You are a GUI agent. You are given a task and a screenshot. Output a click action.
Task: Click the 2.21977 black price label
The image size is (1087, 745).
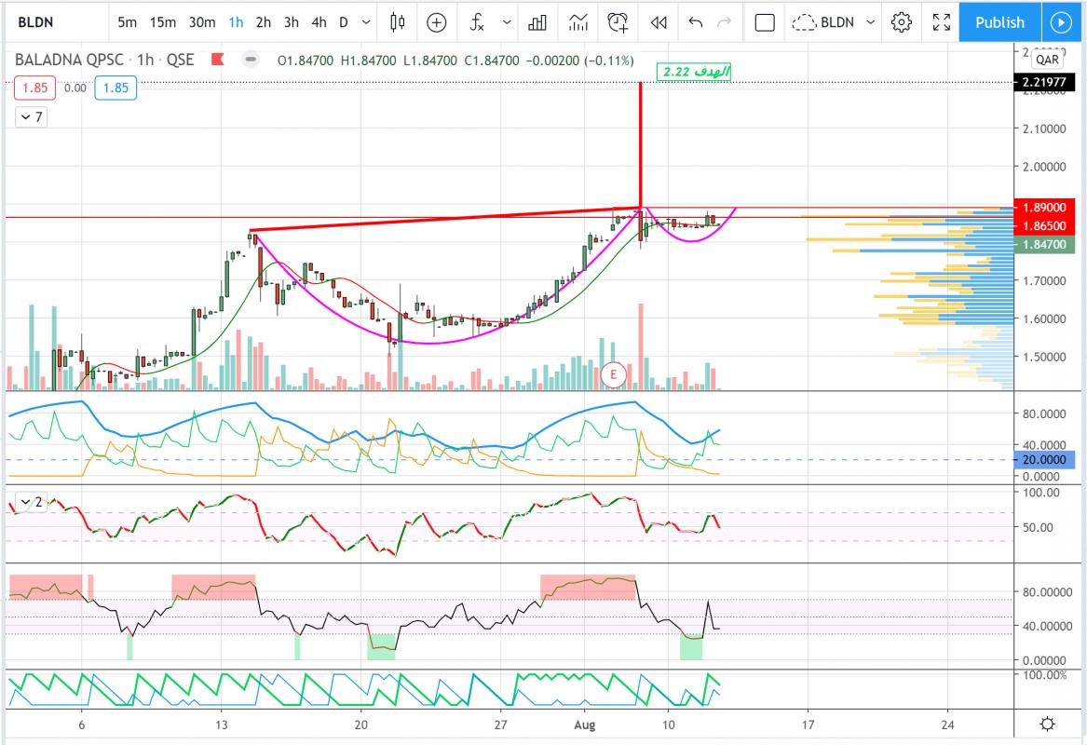pyautogui.click(x=1044, y=83)
